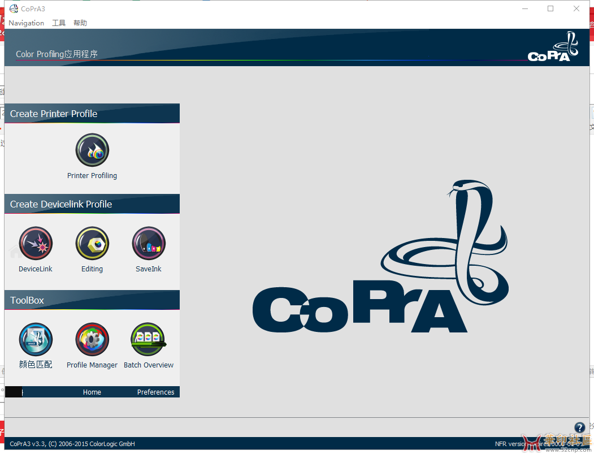This screenshot has height=454, width=594.
Task: Click the 颜色匹配 label text
Action: [36, 365]
